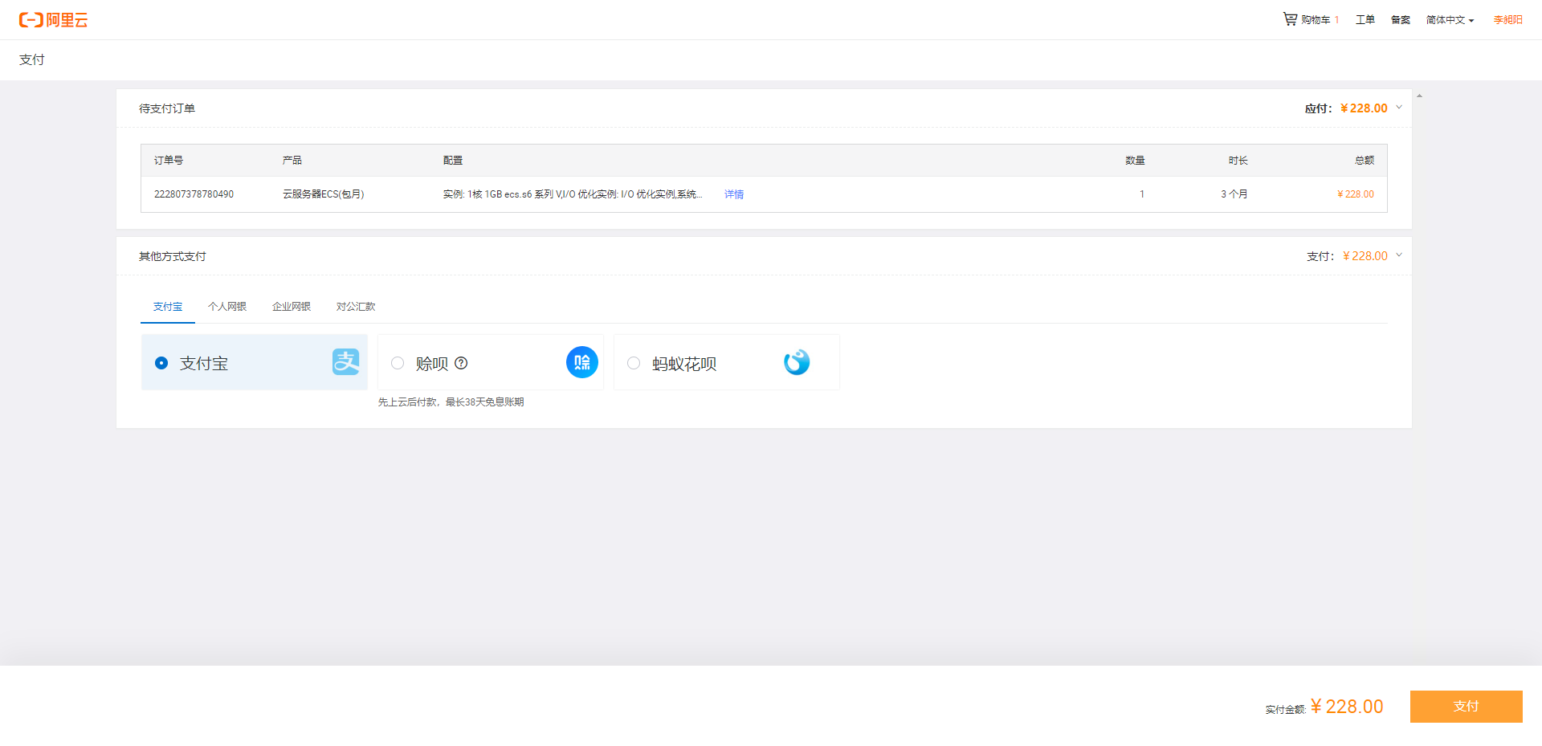Click the 云服务器ECS(包月) product cell
This screenshot has width=1542, height=746.
coord(323,194)
